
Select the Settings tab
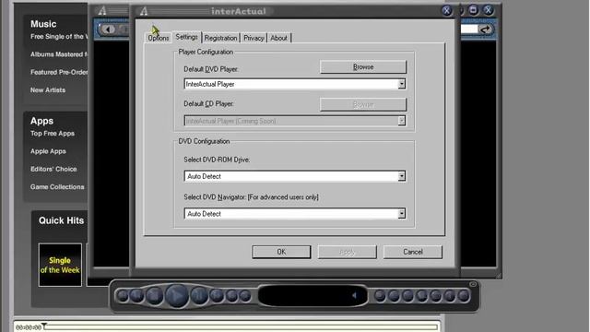186,37
